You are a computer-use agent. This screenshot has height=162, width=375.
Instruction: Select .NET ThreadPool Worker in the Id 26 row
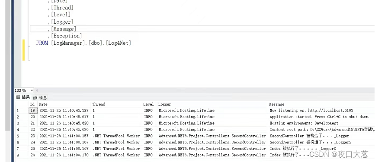coord(116,155)
